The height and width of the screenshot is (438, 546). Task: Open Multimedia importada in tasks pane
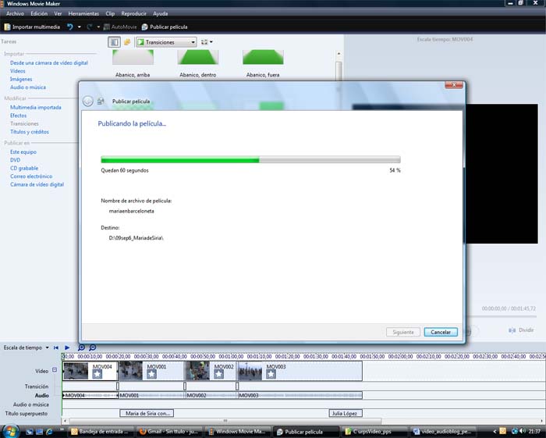click(36, 107)
